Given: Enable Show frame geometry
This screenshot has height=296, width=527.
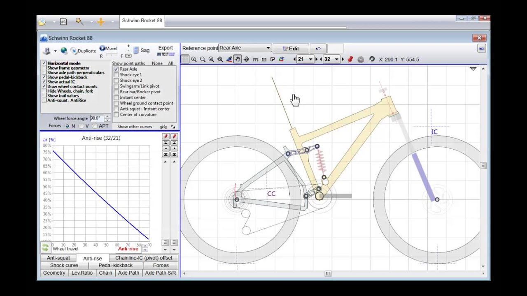Looking at the screenshot, I should coord(44,68).
